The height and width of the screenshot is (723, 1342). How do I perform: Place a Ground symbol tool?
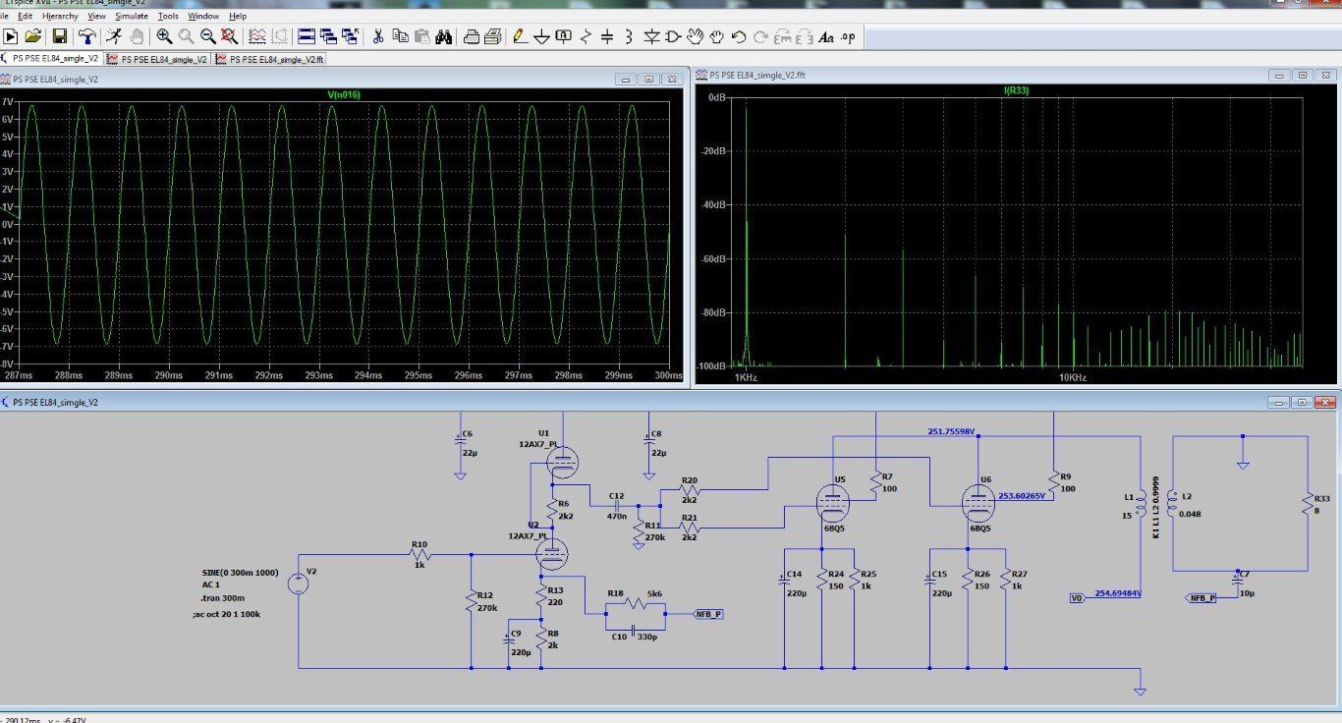click(541, 36)
